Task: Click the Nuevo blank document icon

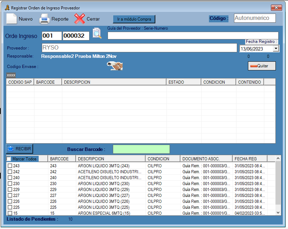Action: point(12,19)
